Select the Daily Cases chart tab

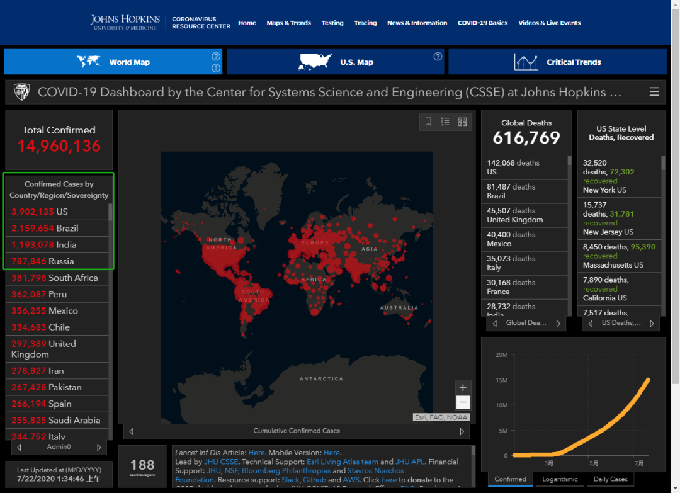point(611,479)
